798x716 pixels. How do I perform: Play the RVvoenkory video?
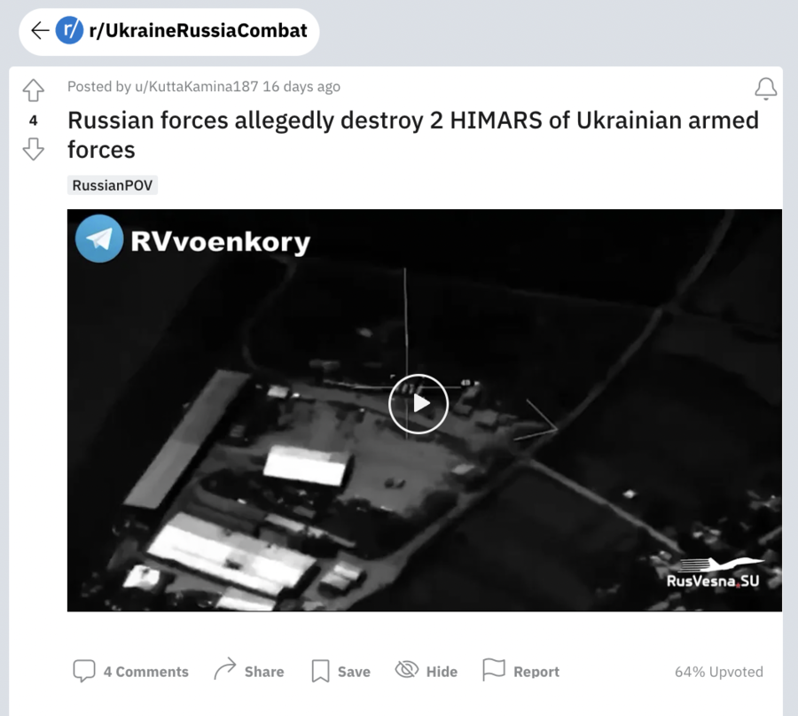[x=419, y=404]
